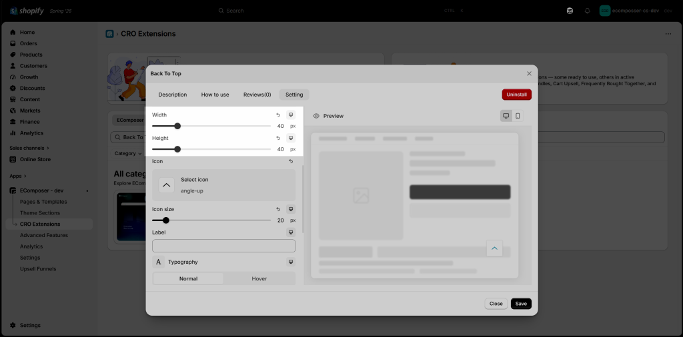The image size is (683, 337).
Task: Select the Normal state option
Action: click(188, 279)
